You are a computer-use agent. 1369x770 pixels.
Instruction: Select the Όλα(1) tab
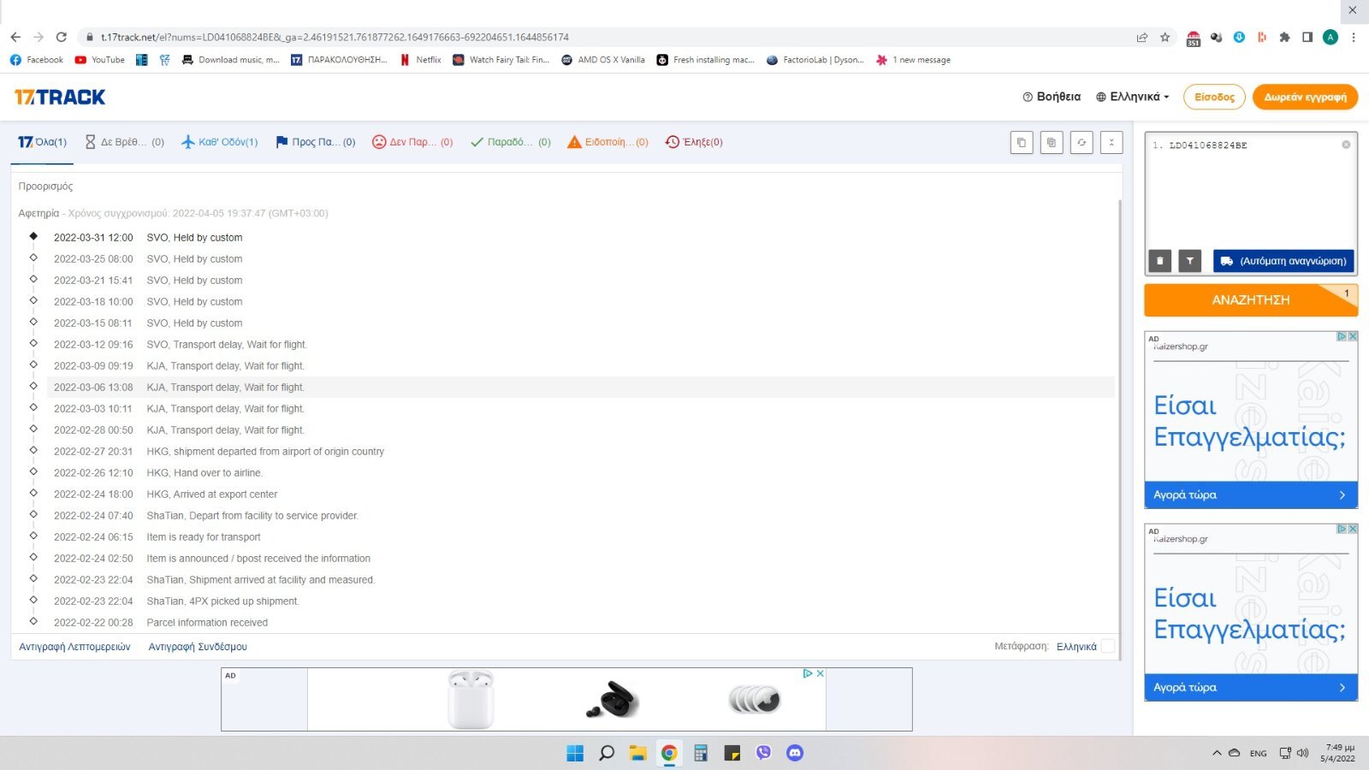(x=43, y=142)
